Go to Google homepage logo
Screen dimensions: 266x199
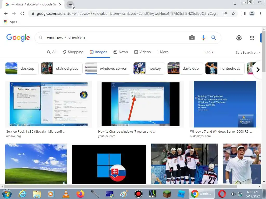18,38
